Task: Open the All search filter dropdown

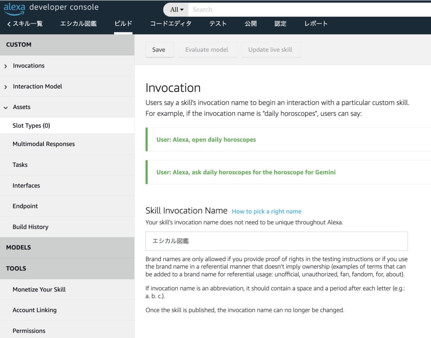Action: pos(176,10)
